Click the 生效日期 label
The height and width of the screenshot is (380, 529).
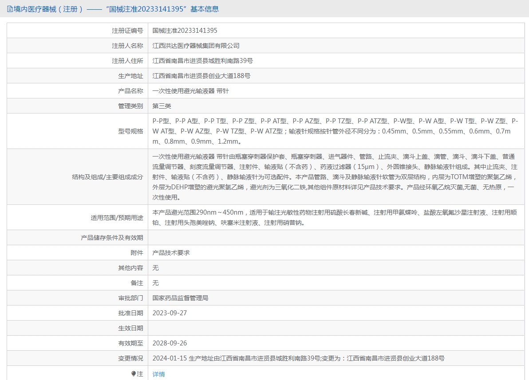tap(130, 328)
